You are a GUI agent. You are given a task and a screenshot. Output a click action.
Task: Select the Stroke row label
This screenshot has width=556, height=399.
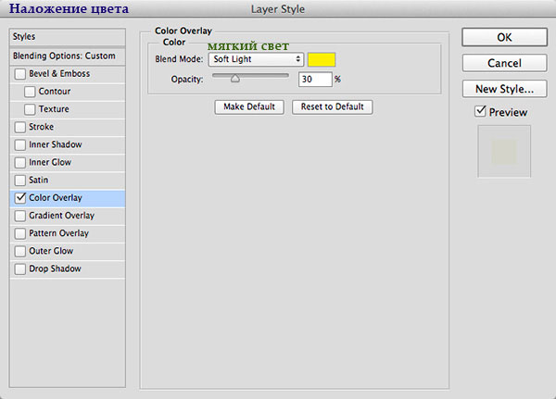point(41,127)
